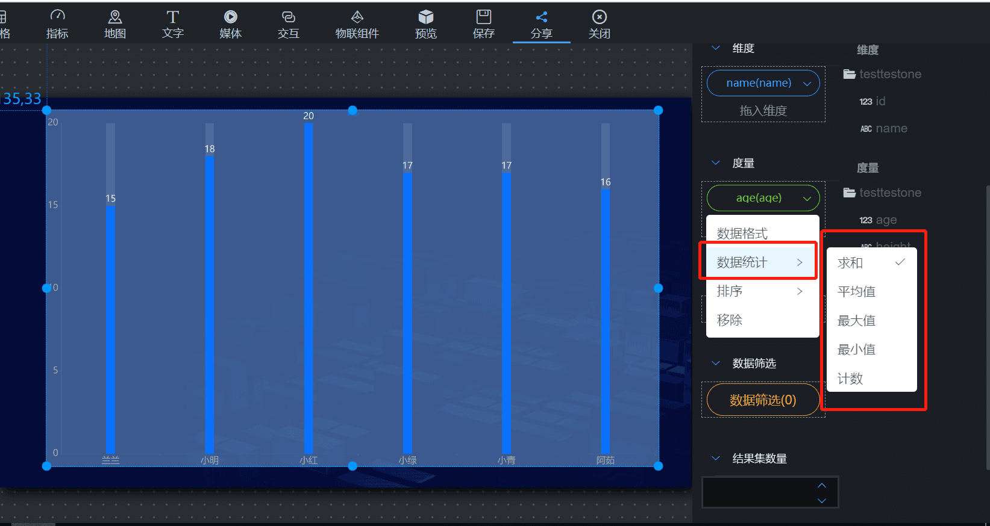The width and height of the screenshot is (990, 526).
Task: Click the testtestone folder under 度量 list
Action: [883, 193]
